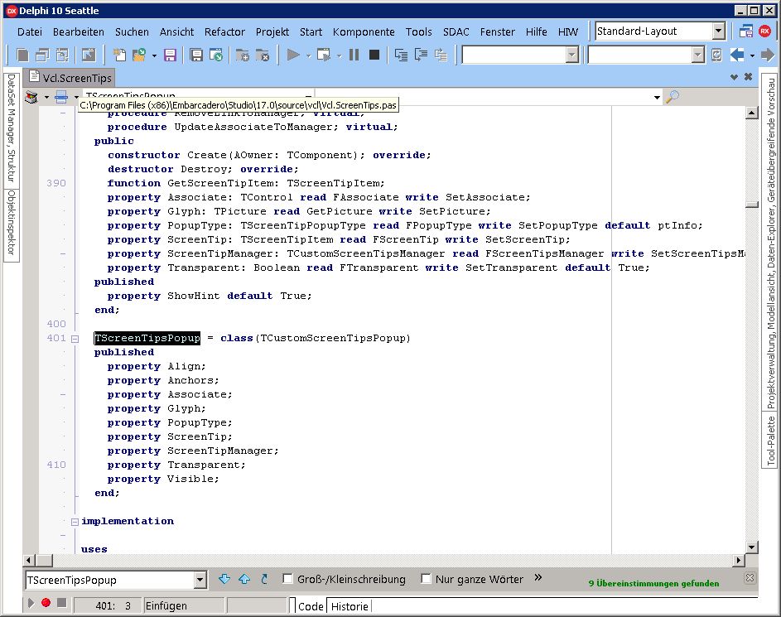
Task: Click the Stop program square icon
Action: [374, 55]
